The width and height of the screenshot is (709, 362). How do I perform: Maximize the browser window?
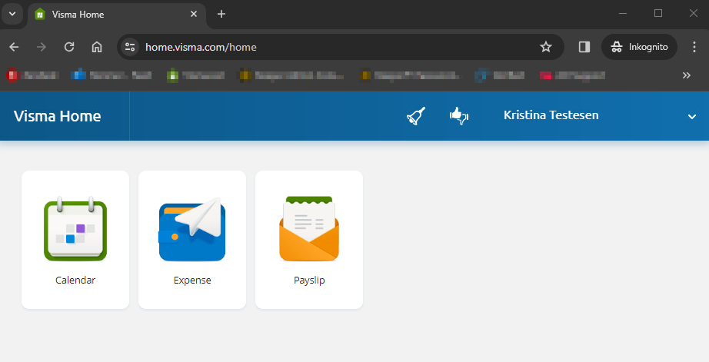click(x=658, y=14)
